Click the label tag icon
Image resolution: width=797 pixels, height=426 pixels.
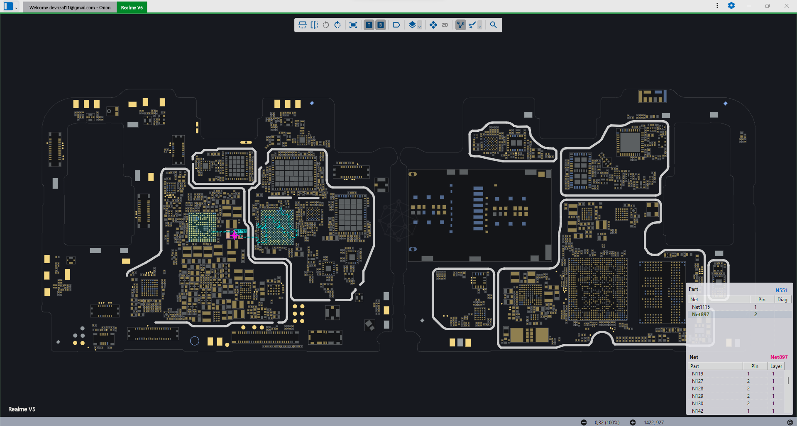pyautogui.click(x=396, y=25)
